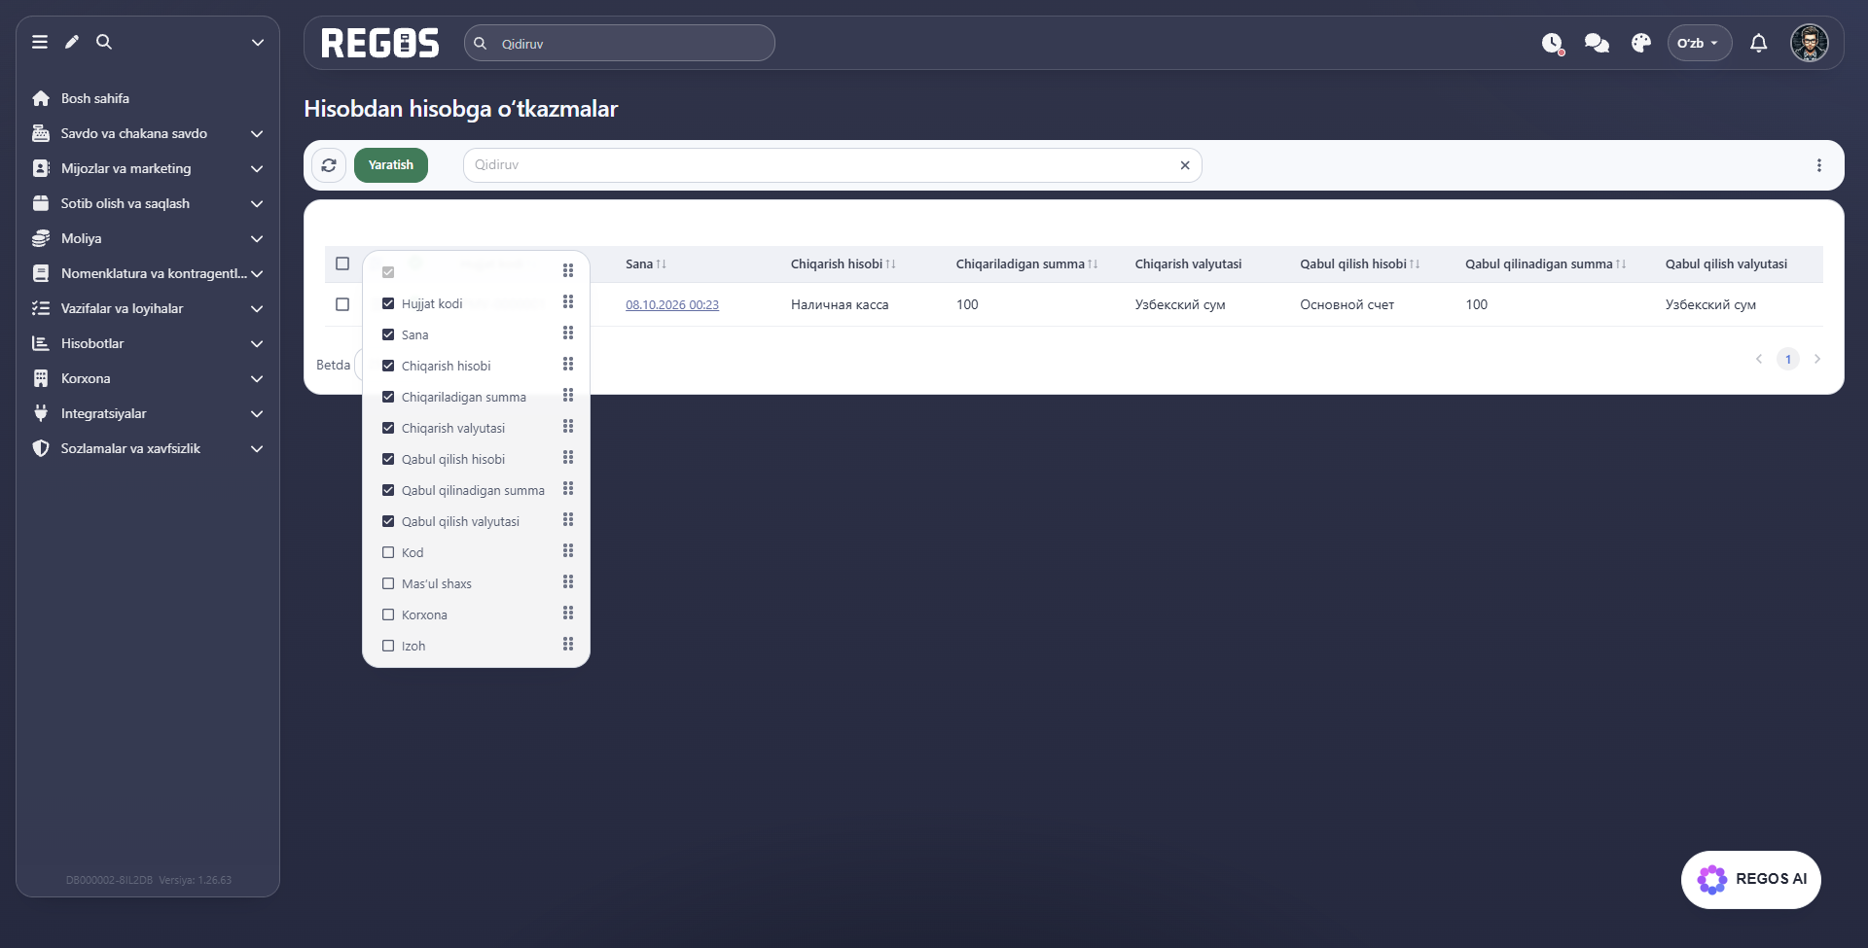
Task: Open the three-dot options menu on toolbar
Action: pos(1819,165)
